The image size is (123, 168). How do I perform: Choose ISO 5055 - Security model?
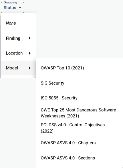79,98
